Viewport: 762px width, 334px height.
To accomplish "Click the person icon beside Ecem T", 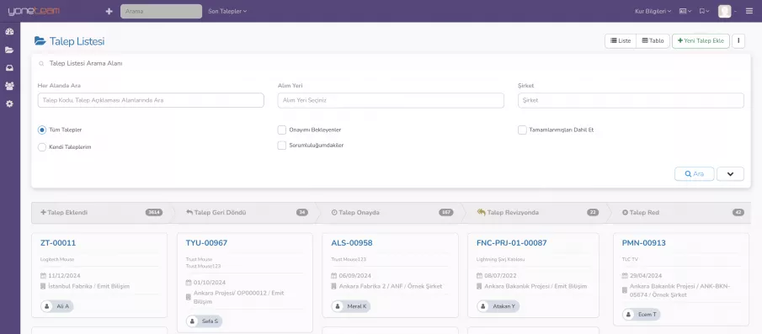I will tap(629, 315).
